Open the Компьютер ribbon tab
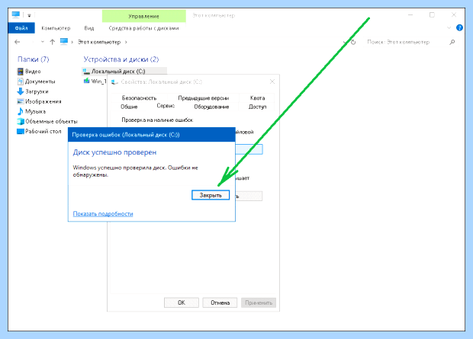The height and width of the screenshot is (339, 473). coord(56,28)
